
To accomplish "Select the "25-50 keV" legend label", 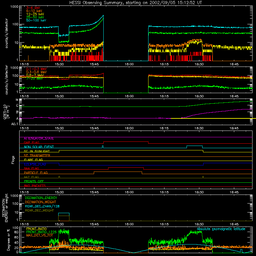I will (35, 17).
